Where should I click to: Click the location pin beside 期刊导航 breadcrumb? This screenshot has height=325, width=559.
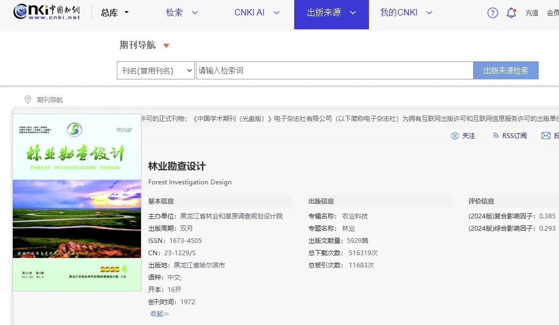click(28, 100)
